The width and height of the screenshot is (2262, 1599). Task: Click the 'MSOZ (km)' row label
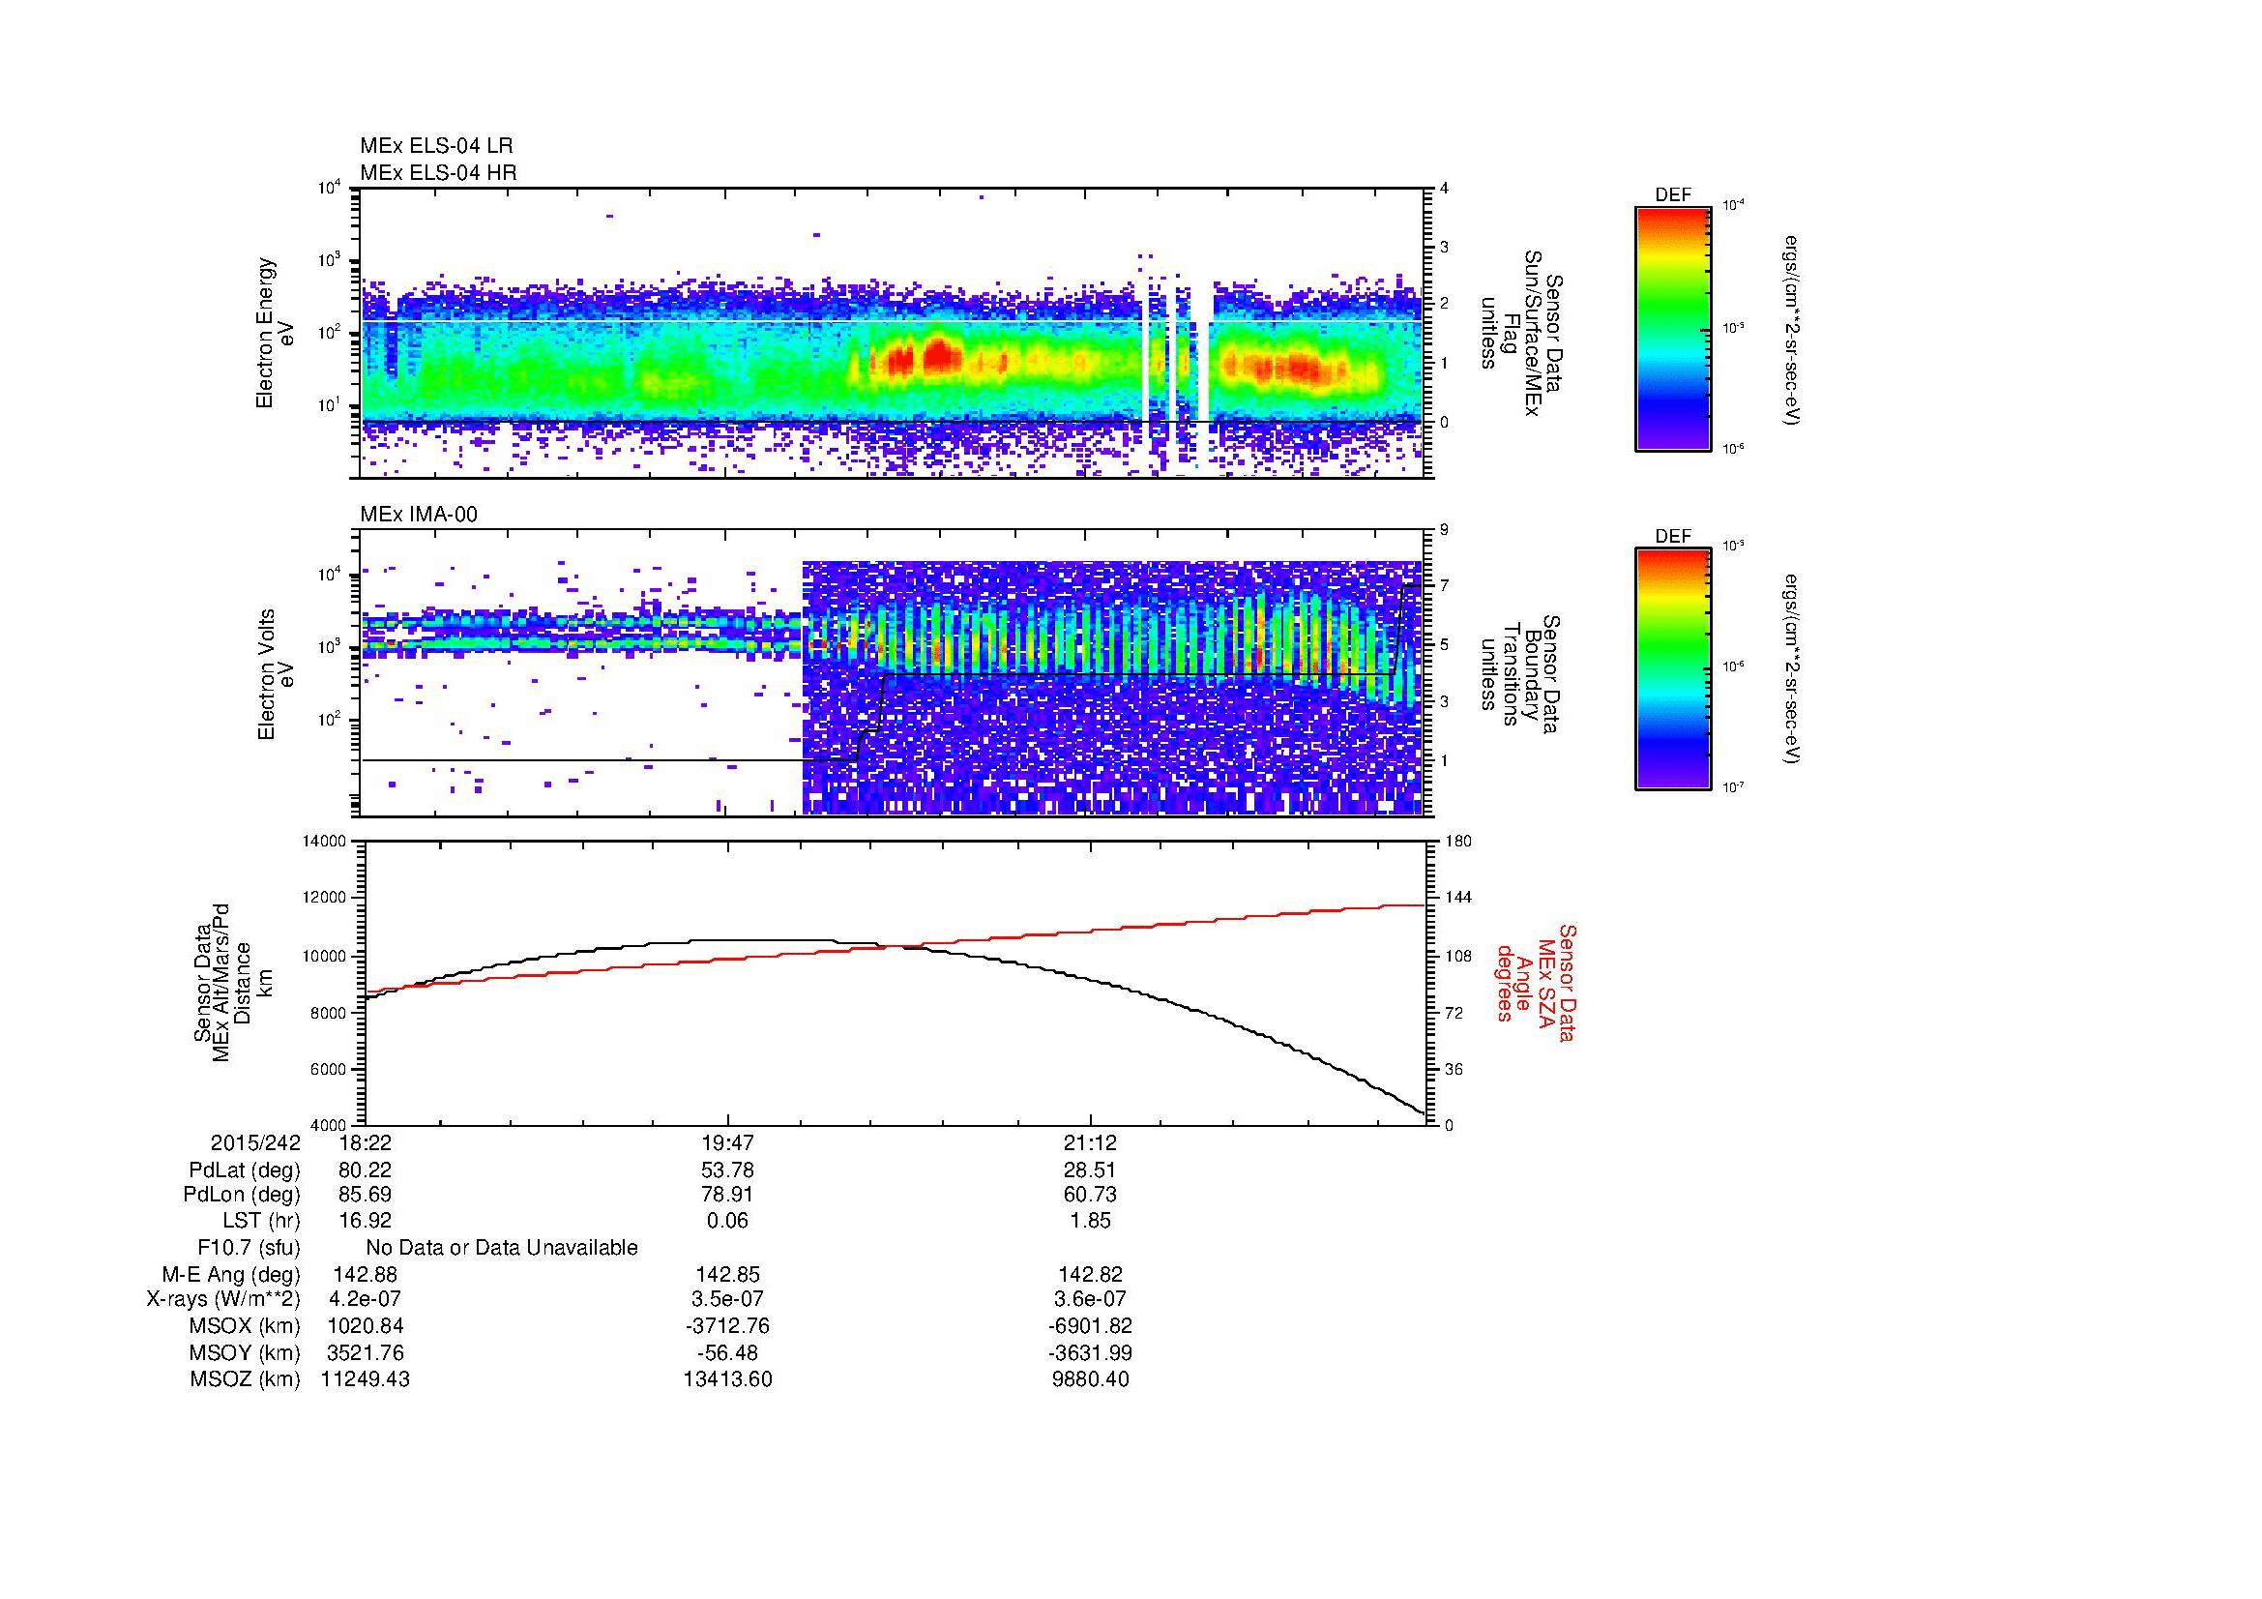click(x=246, y=1379)
